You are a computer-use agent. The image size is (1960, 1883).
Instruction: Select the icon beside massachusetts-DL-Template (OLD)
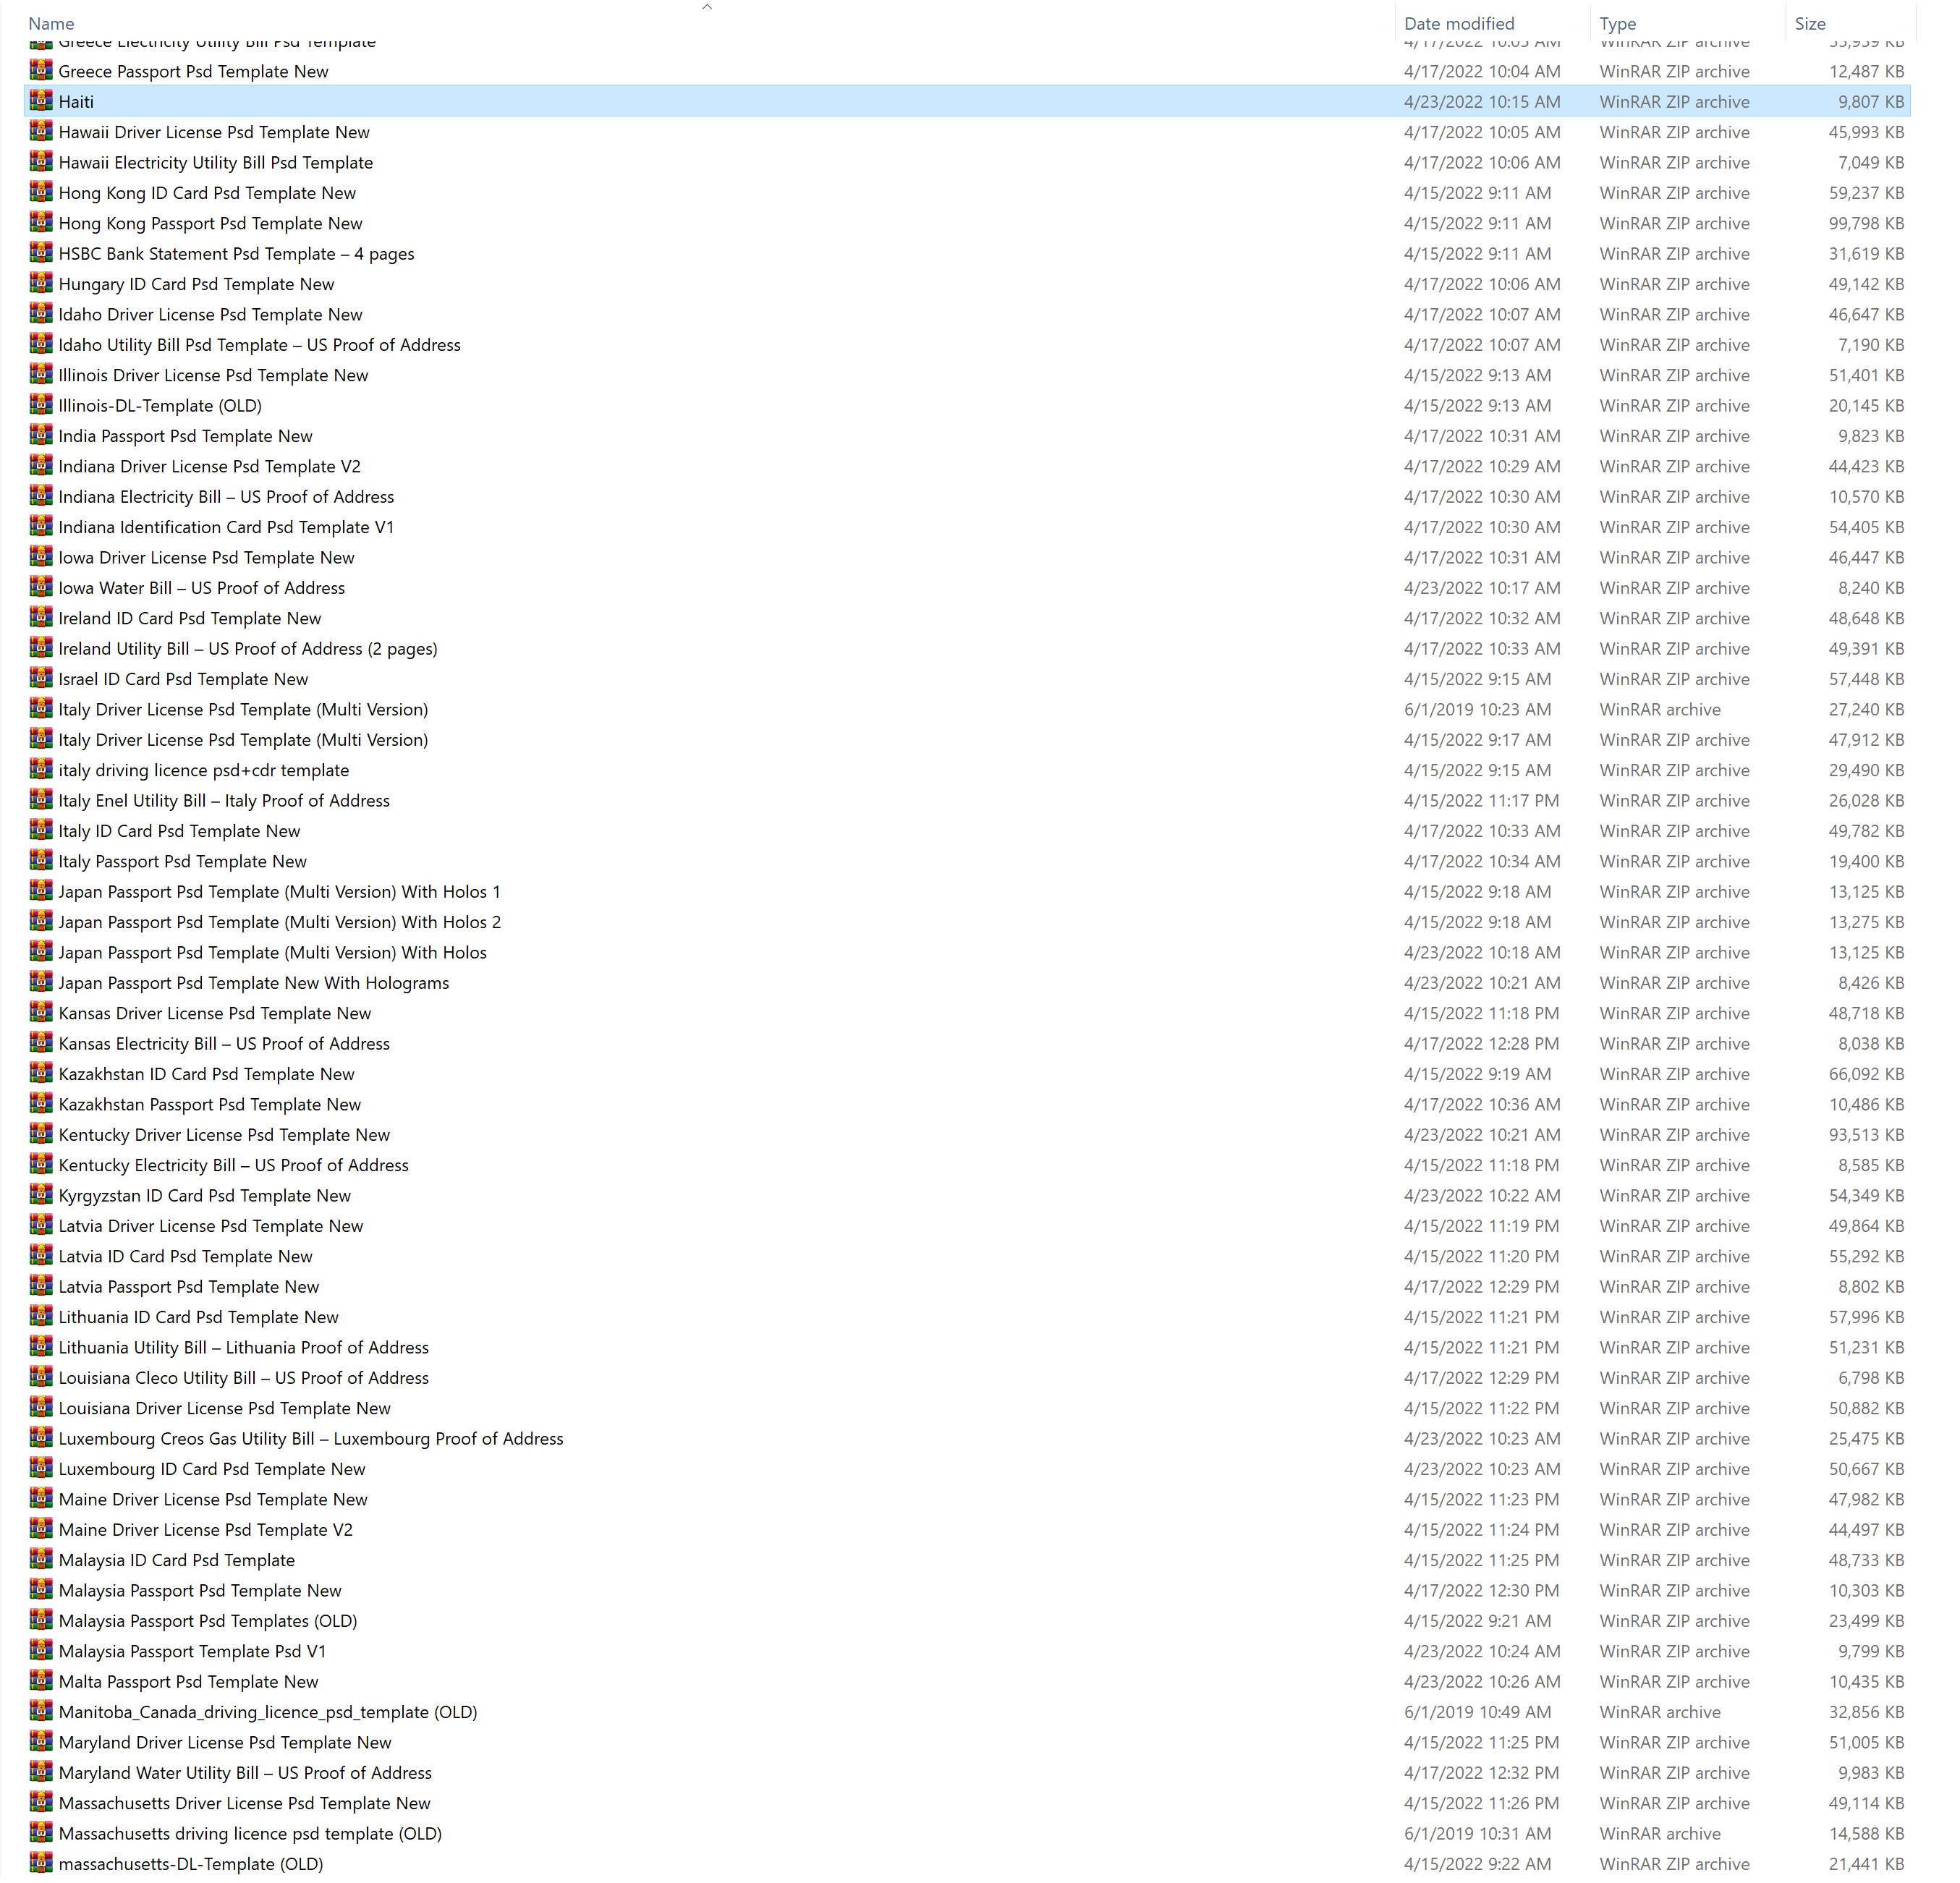[41, 1863]
